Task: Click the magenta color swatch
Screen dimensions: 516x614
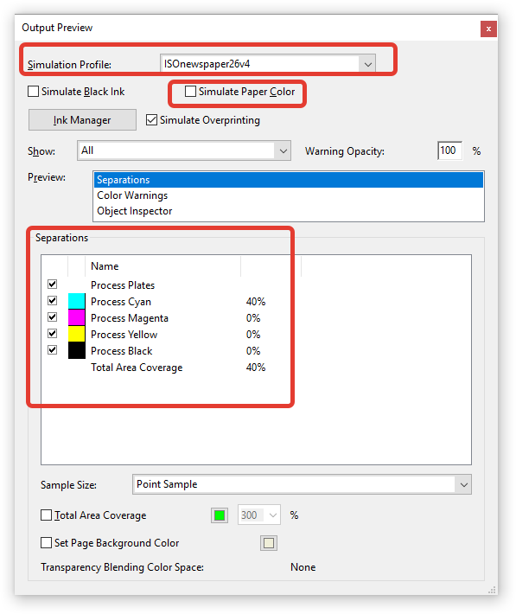Action: 77,317
